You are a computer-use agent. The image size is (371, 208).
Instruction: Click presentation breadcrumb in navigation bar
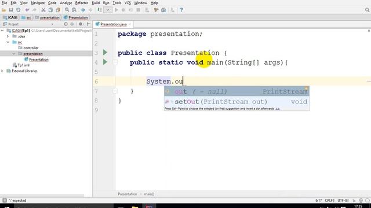(x=48, y=17)
